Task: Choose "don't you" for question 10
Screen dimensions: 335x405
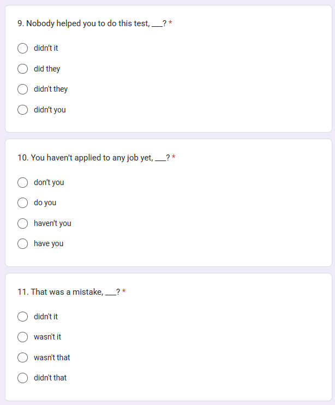Action: (23, 182)
